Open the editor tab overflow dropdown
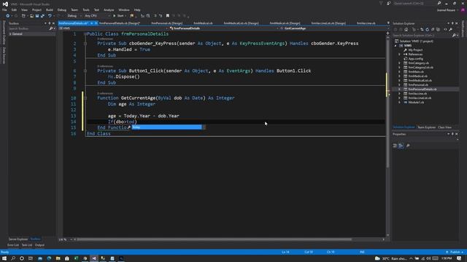Image resolution: width=467 pixels, height=262 pixels. click(387, 23)
